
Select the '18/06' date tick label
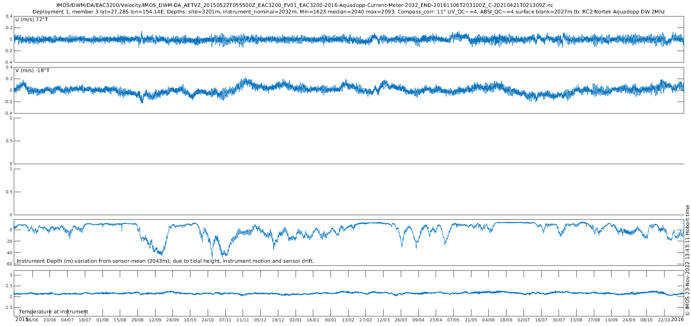pyautogui.click(x=506, y=320)
